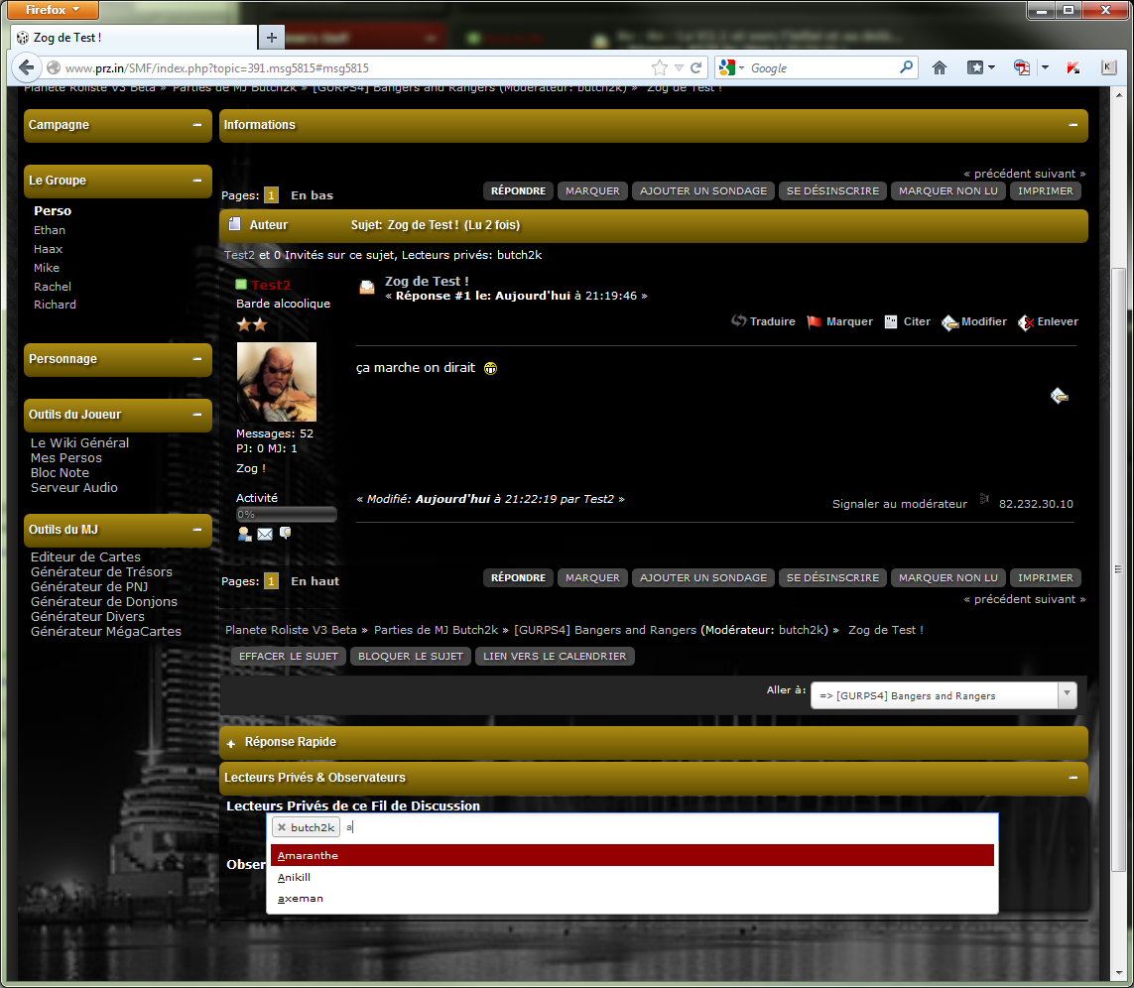
Task: Click the quick-edit icon right of the message
Action: point(1060,396)
